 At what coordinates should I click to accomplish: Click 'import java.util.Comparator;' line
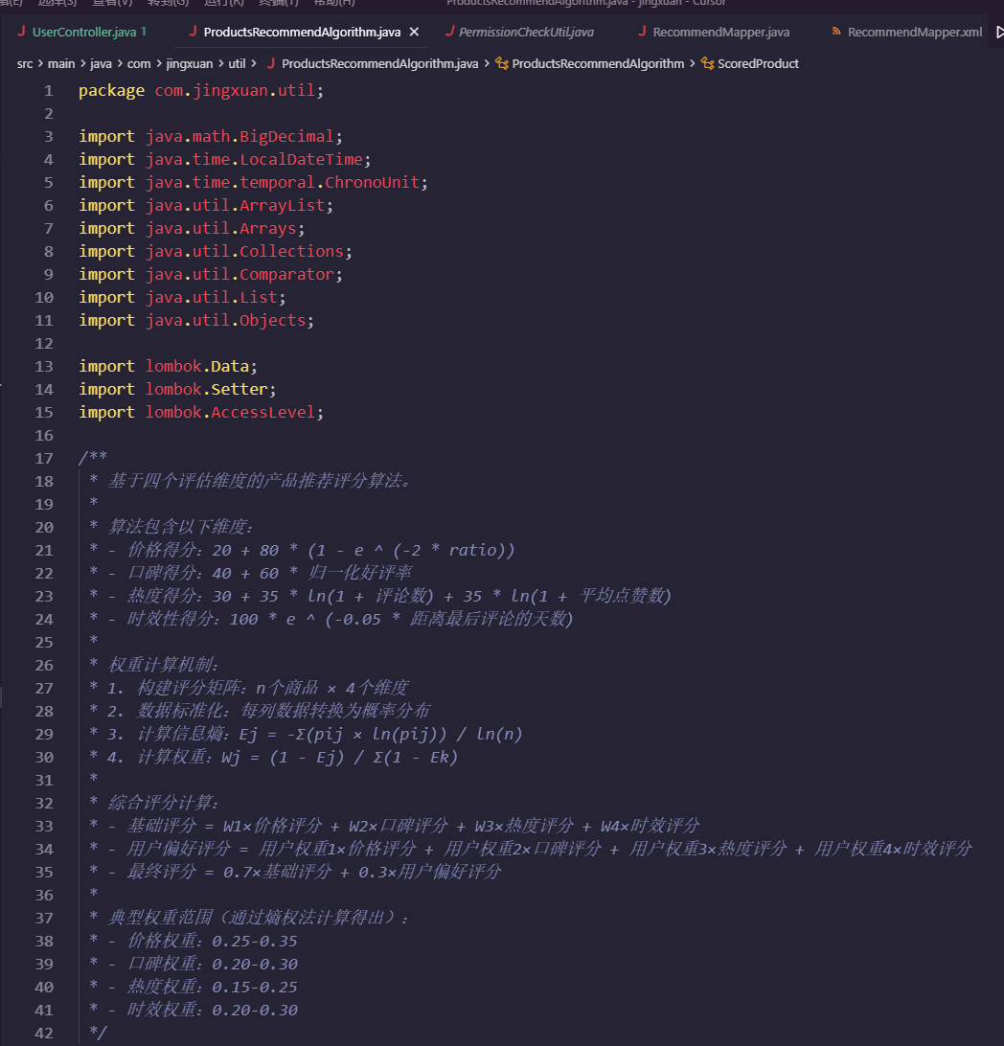pos(210,274)
